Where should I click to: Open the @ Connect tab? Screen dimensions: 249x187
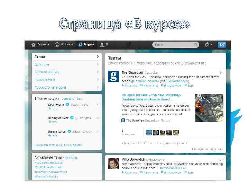point(64,45)
